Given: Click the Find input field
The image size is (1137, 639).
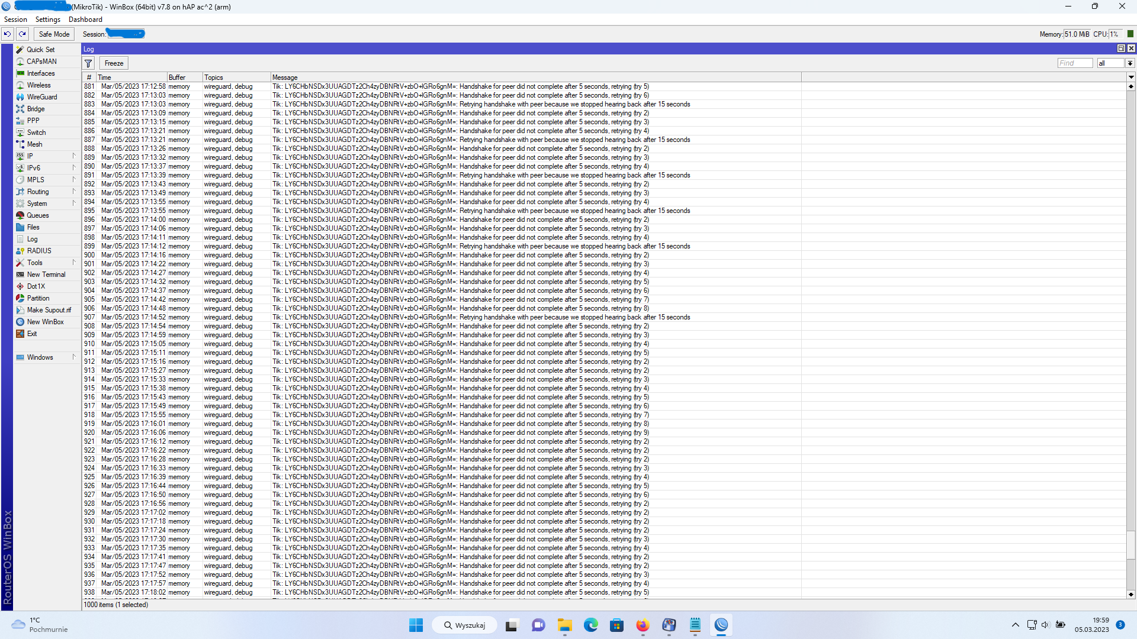Looking at the screenshot, I should coord(1075,63).
